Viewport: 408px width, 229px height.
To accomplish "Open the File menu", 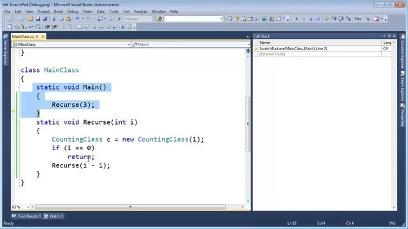I will coord(7,11).
